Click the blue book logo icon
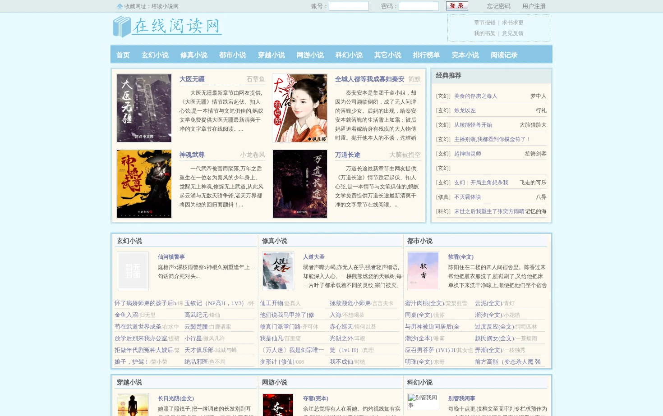The width and height of the screenshot is (663, 416). click(122, 27)
